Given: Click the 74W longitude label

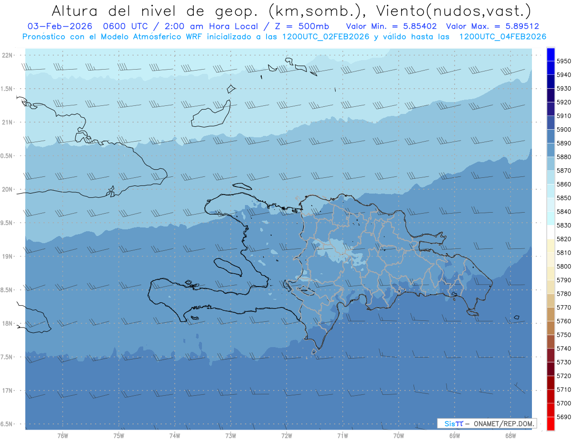Looking at the screenshot, I should [175, 436].
